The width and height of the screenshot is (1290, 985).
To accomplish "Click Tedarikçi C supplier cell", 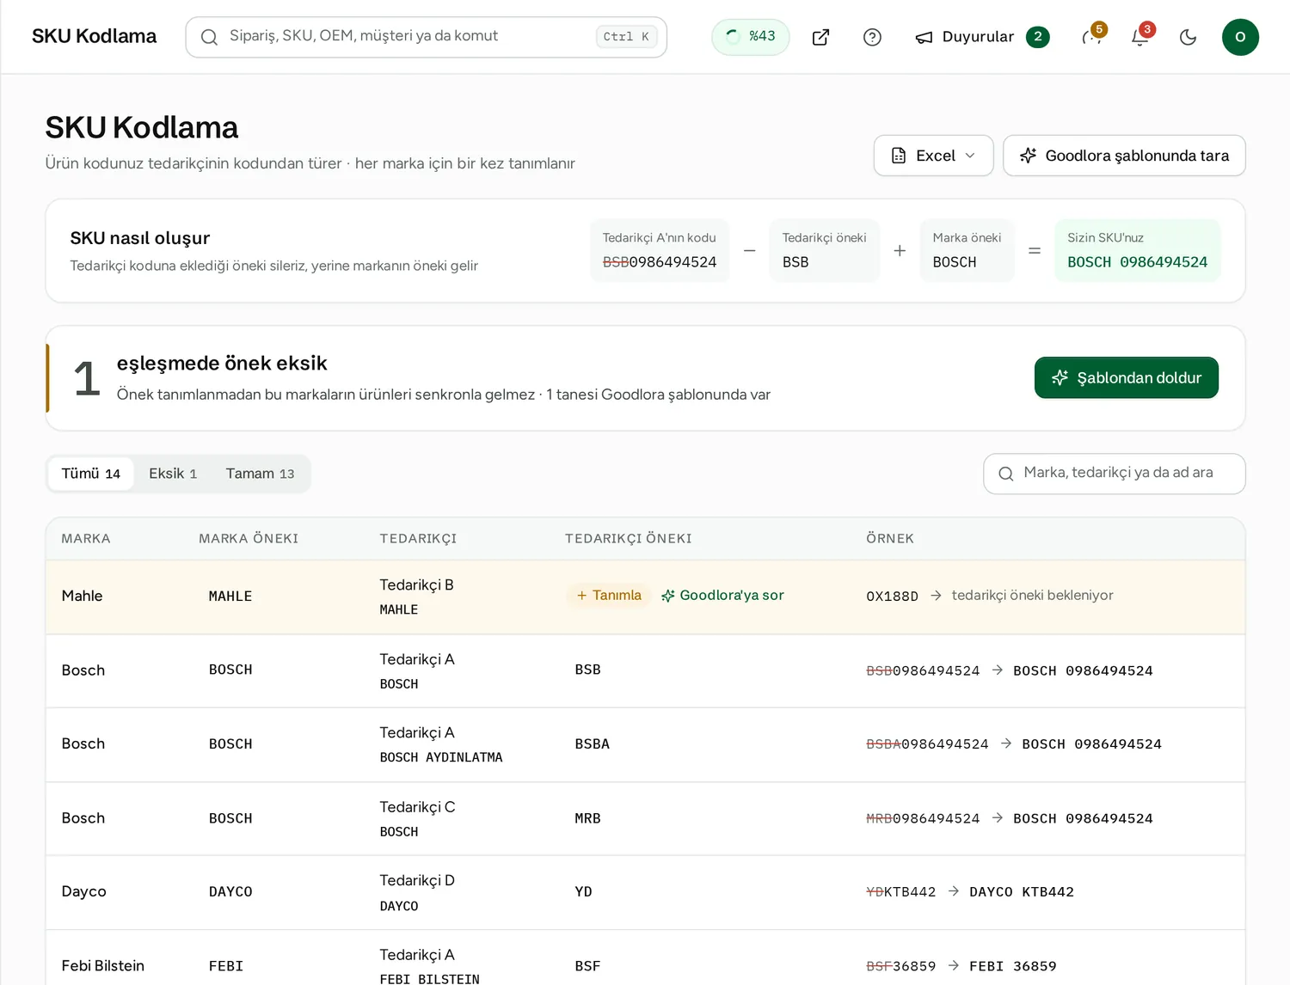I will click(x=417, y=807).
